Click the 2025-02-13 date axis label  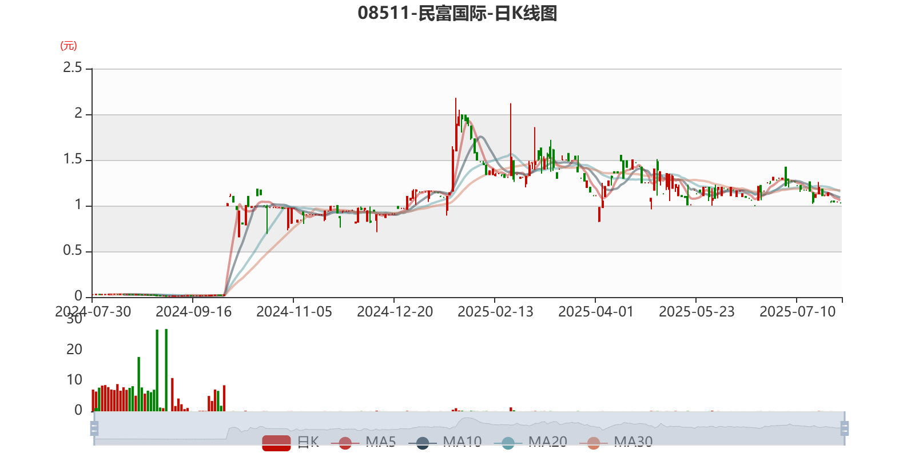click(496, 312)
